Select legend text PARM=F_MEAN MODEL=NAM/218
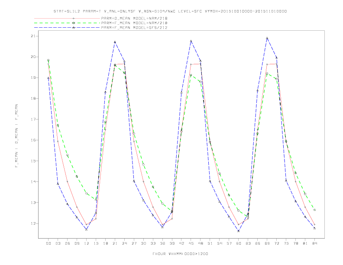 pyautogui.click(x=134, y=23)
